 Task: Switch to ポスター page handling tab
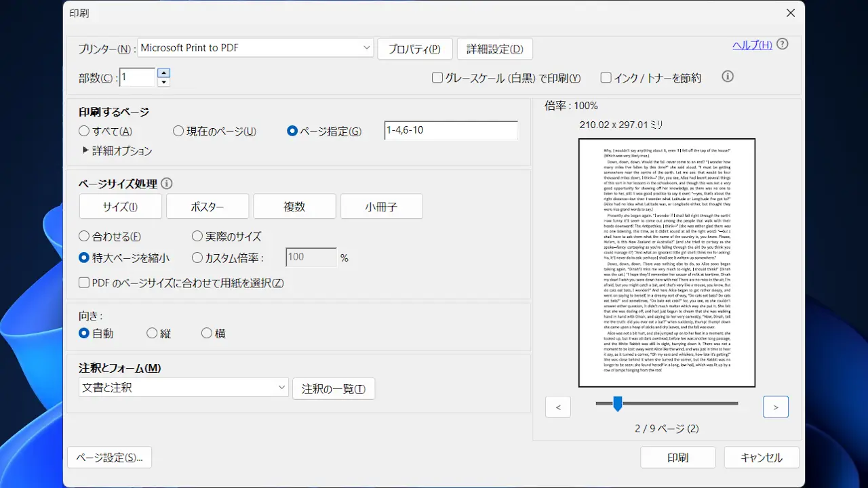pos(208,207)
